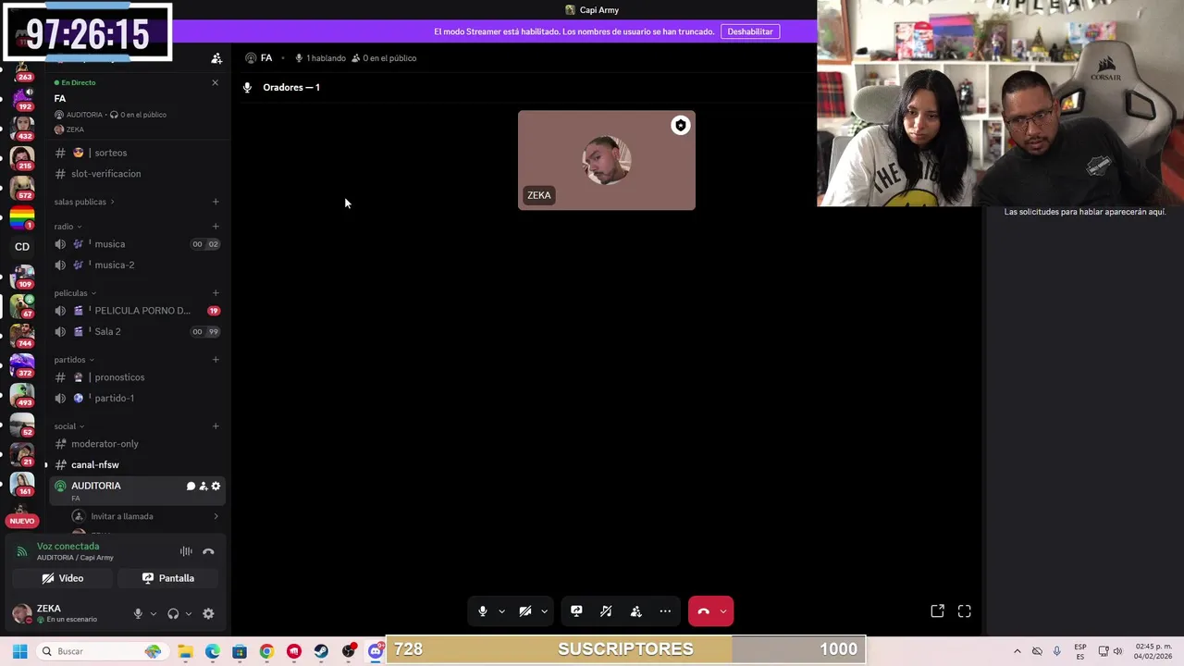Open camera options arrow in call bar
The width and height of the screenshot is (1184, 666).
(x=544, y=611)
